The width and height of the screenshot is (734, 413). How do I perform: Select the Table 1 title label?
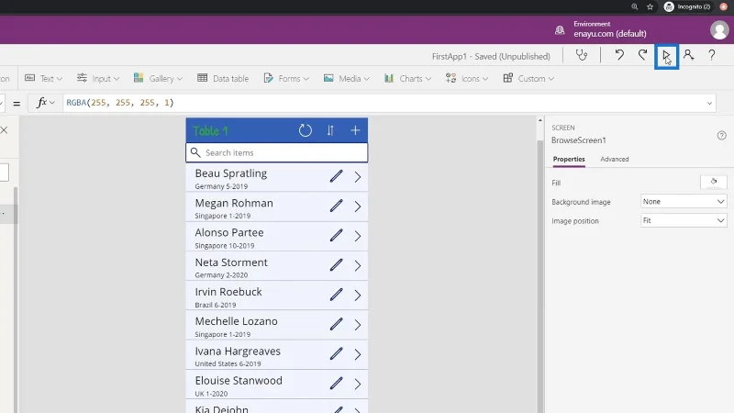tap(210, 130)
